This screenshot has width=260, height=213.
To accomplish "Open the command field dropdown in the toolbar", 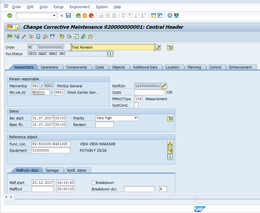I will click(54, 16).
